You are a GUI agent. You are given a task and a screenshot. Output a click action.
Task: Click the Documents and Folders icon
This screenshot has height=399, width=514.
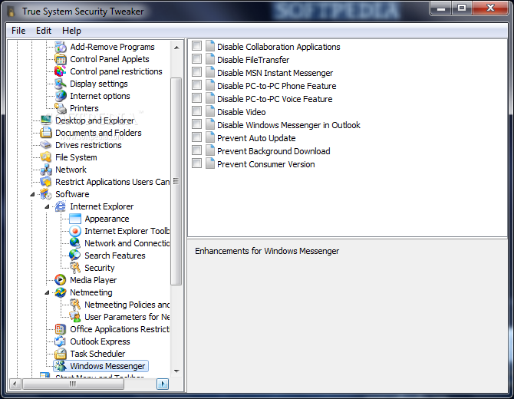(x=46, y=133)
